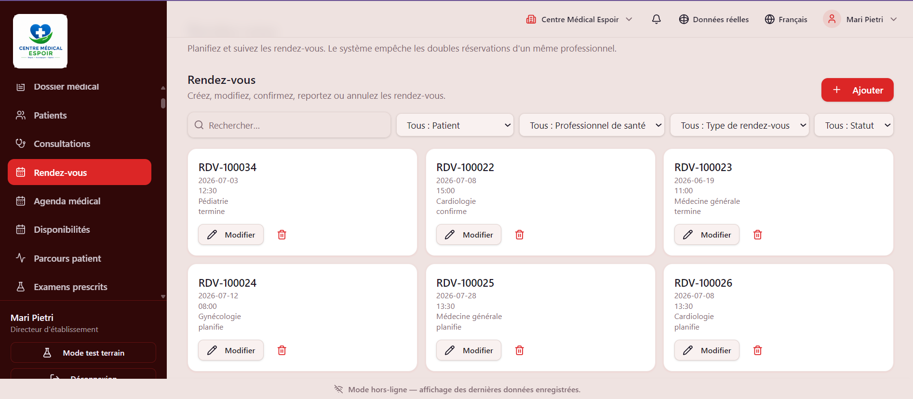Open Examens prescrits section
Screen dimensions: 913x399
pyautogui.click(x=80, y=287)
